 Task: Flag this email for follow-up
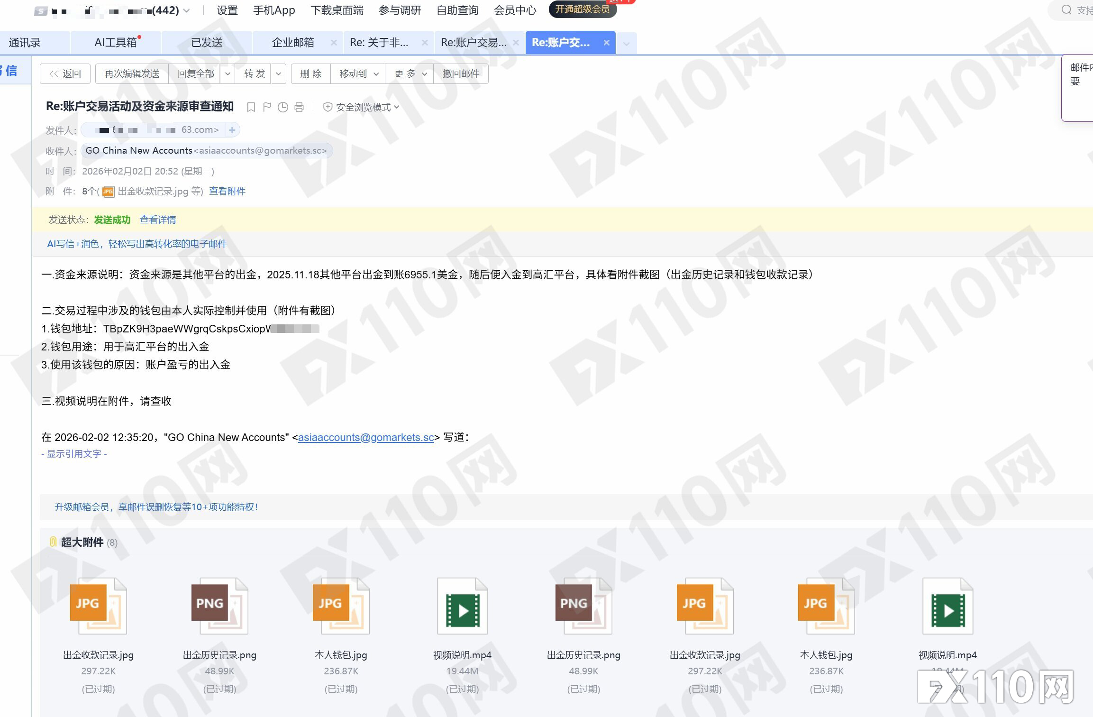(x=267, y=107)
